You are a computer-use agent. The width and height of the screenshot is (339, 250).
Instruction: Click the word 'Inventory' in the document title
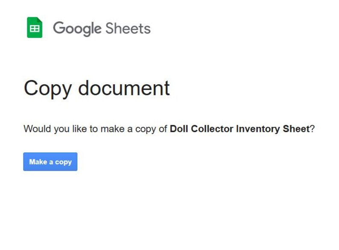tap(258, 129)
